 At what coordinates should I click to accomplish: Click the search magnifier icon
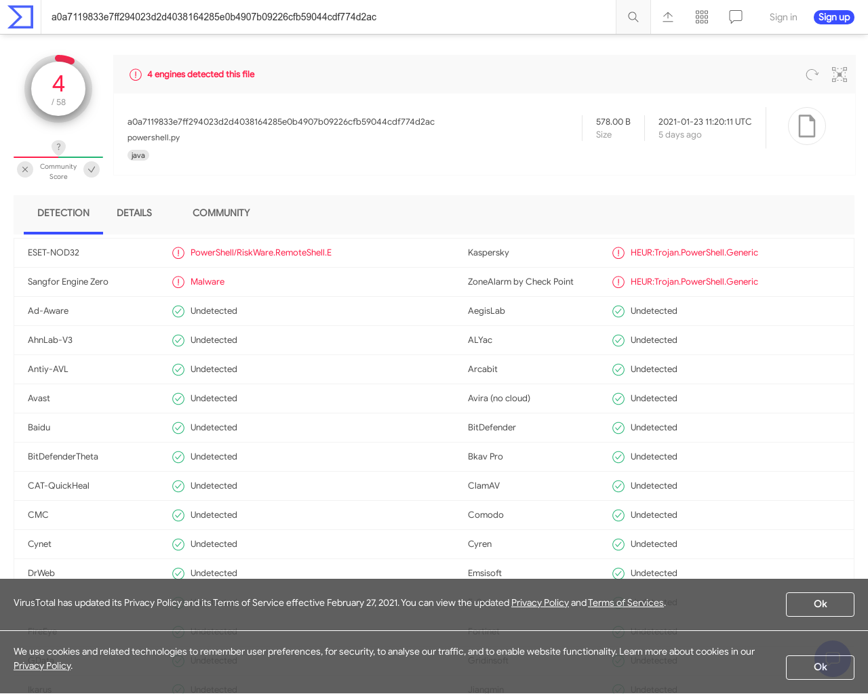pos(633,17)
